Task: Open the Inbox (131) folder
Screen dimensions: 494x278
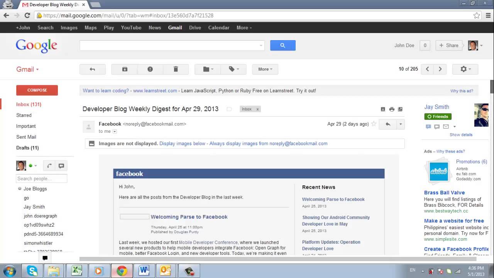Action: 29,104
